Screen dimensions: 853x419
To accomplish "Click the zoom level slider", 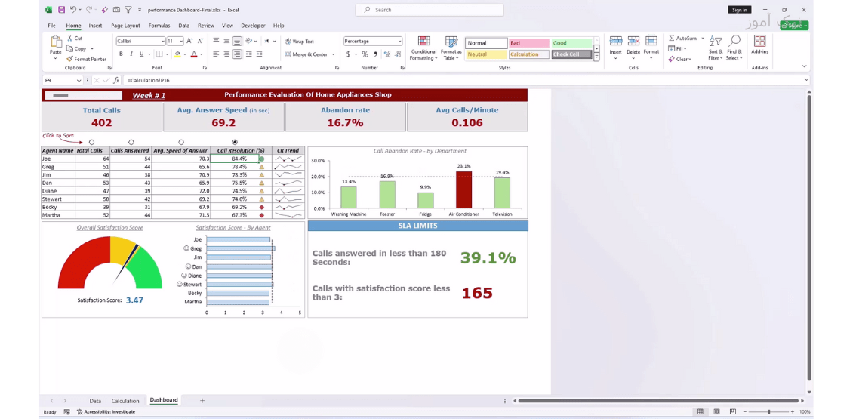I will coord(768,412).
